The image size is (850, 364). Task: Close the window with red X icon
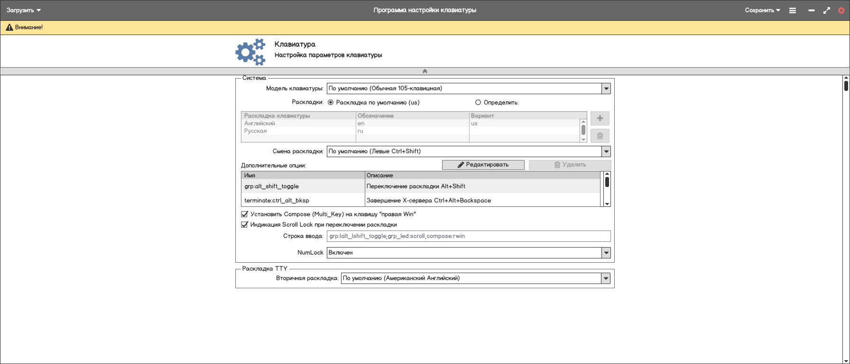click(841, 10)
